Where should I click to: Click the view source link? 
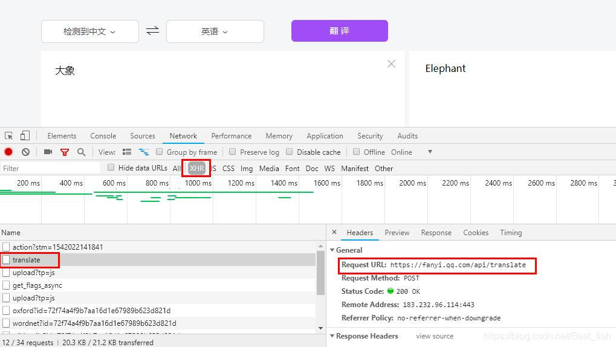(435, 336)
